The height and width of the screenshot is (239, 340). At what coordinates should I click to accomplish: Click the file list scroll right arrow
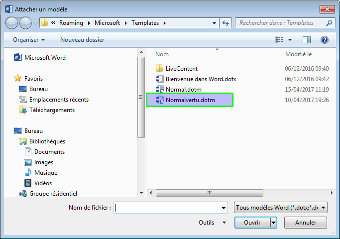coord(332,193)
